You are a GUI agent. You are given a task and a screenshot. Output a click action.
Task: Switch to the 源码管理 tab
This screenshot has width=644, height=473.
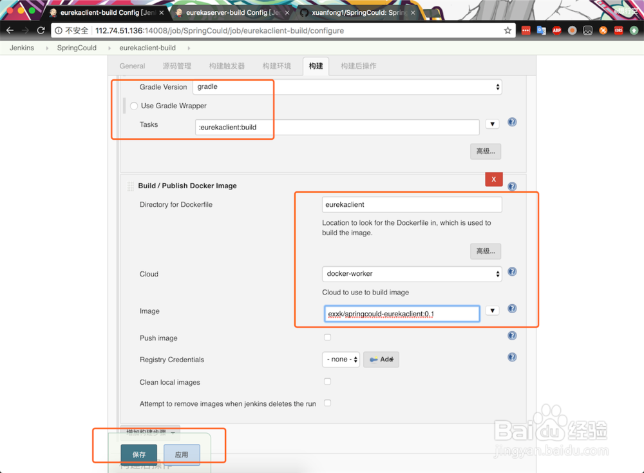tap(177, 66)
